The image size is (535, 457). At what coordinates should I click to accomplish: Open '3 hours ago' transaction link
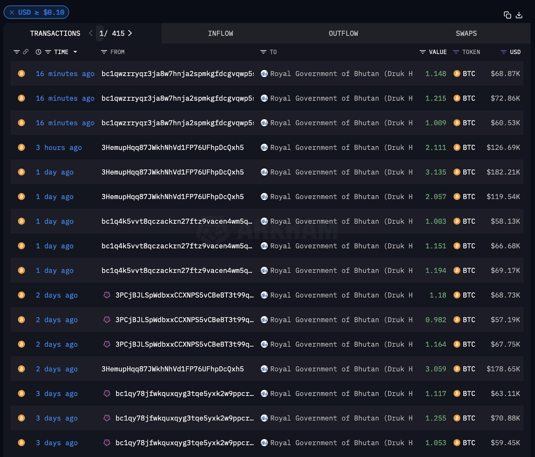click(59, 148)
